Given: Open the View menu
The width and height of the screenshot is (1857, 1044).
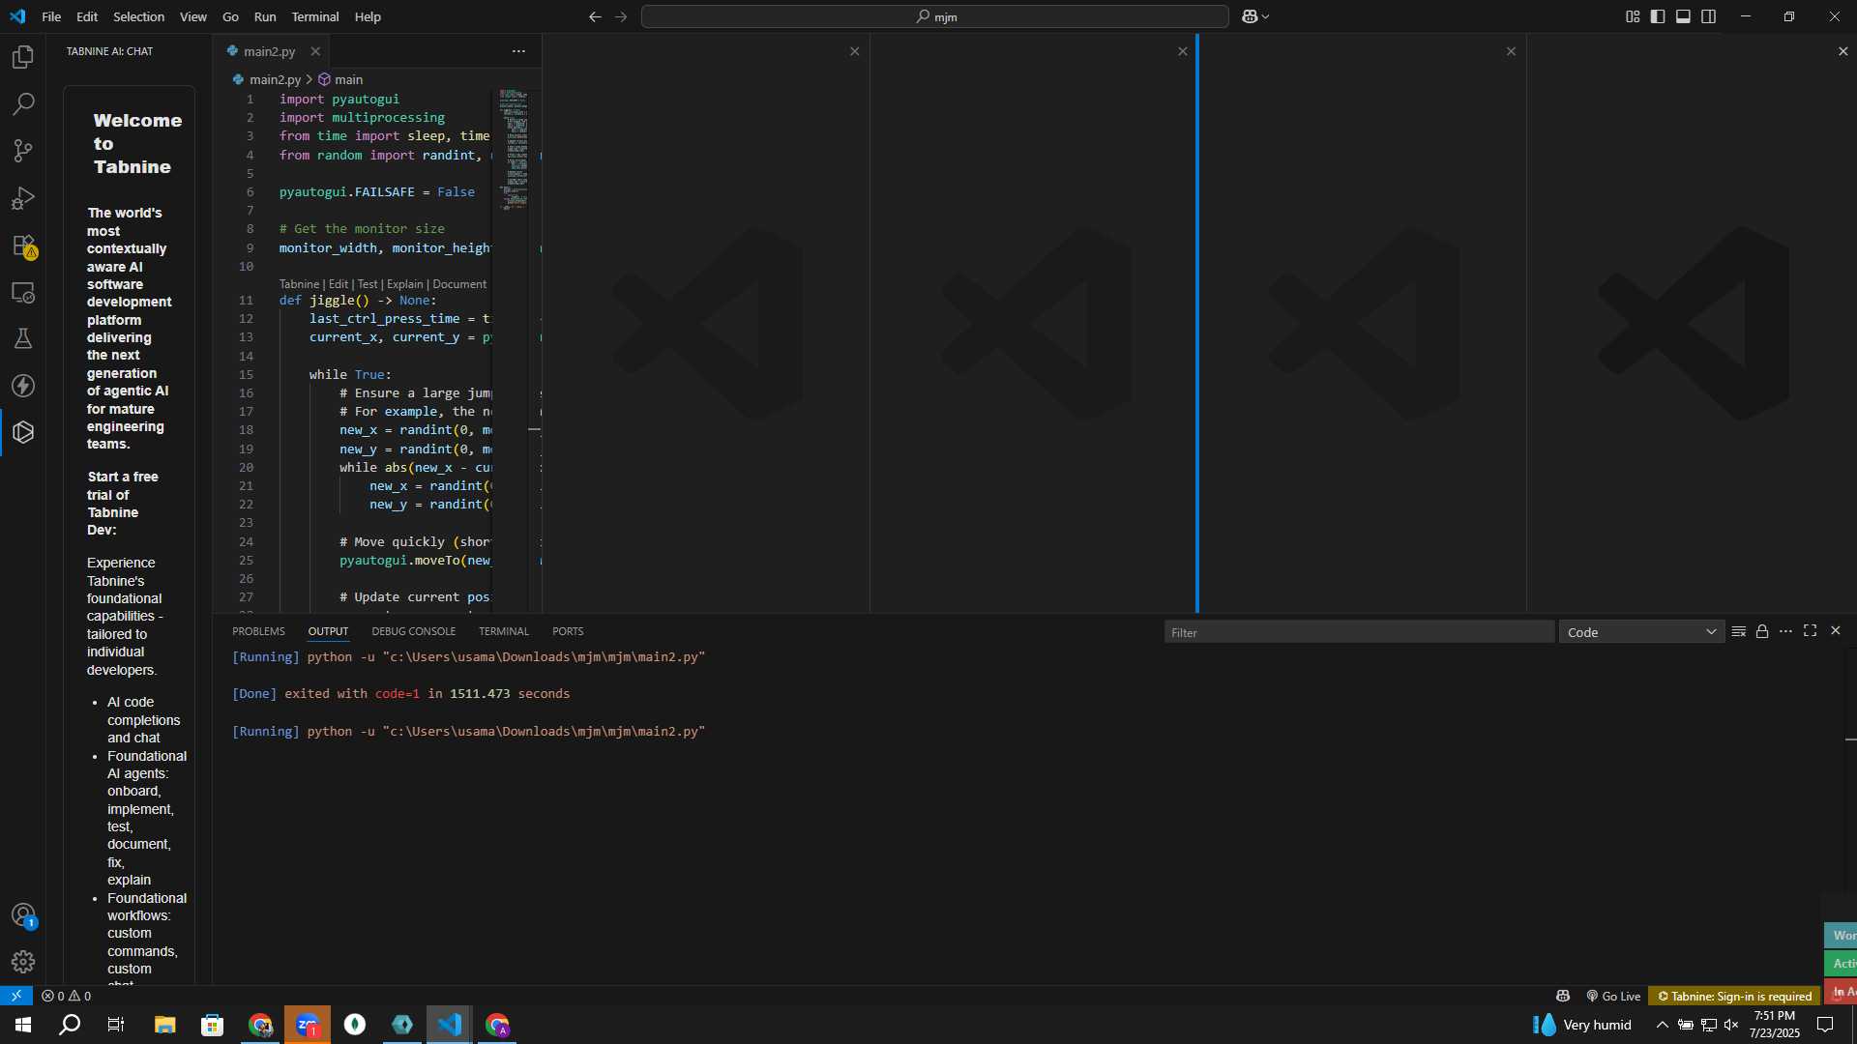Looking at the screenshot, I should [x=192, y=16].
